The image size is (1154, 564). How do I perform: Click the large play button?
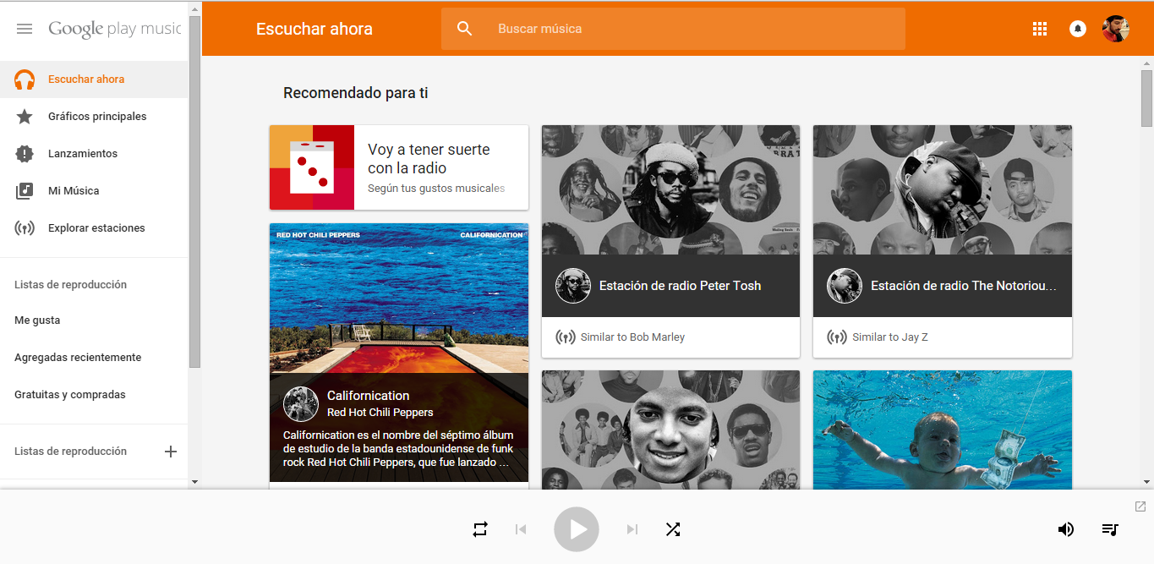pyautogui.click(x=577, y=529)
